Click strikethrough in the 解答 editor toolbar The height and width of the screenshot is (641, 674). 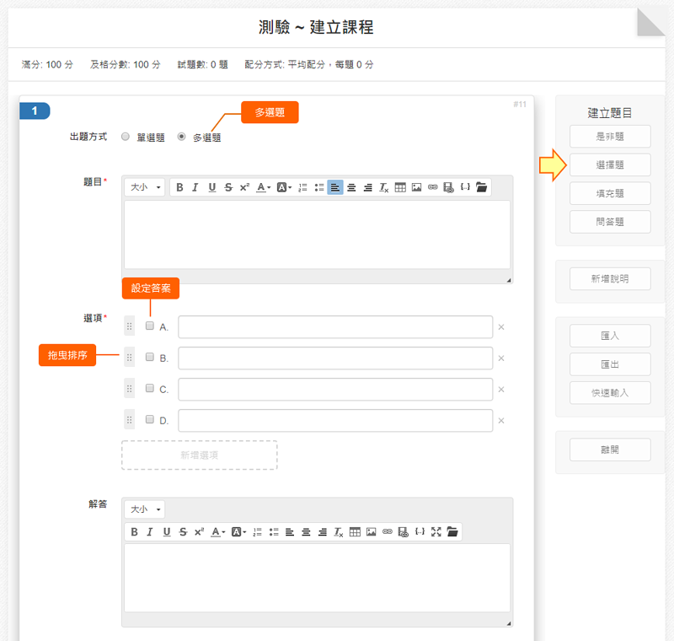[183, 532]
